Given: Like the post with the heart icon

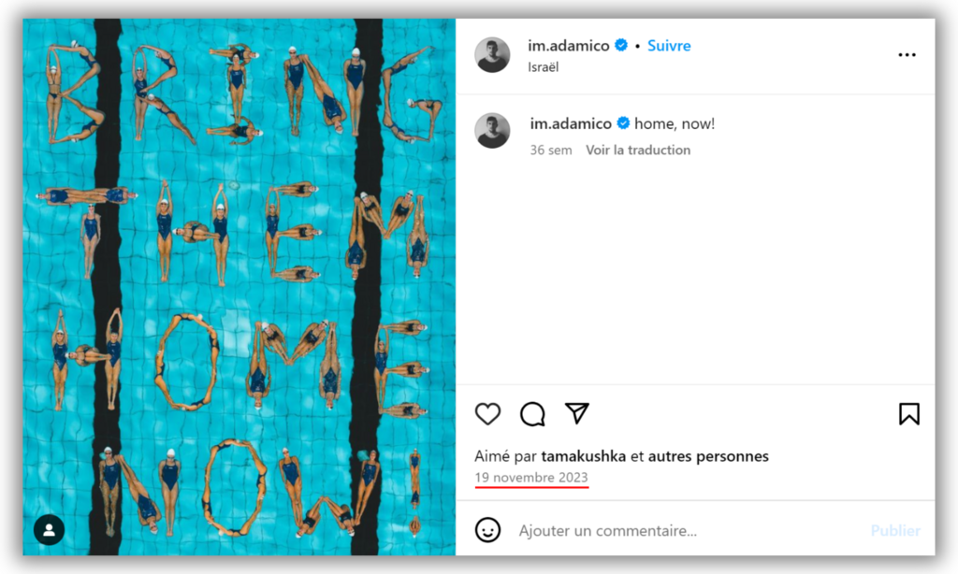Looking at the screenshot, I should click(x=487, y=414).
